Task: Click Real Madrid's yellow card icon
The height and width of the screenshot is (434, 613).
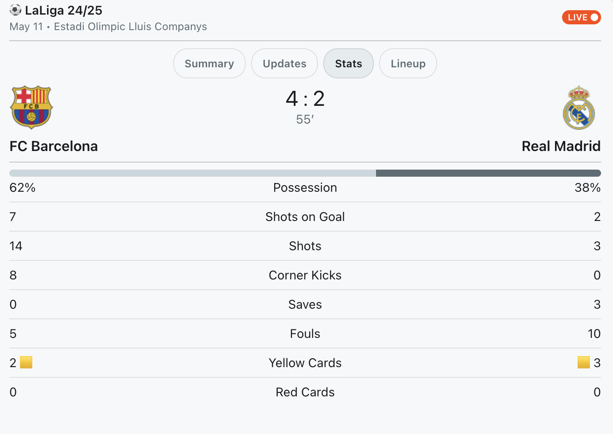Action: [584, 362]
